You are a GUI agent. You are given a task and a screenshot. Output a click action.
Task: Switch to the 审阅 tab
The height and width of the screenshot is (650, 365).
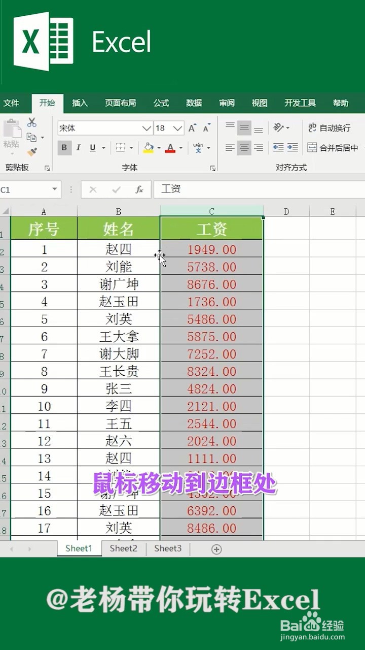tap(227, 103)
